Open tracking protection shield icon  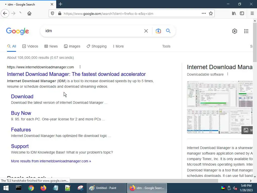click(52, 14)
